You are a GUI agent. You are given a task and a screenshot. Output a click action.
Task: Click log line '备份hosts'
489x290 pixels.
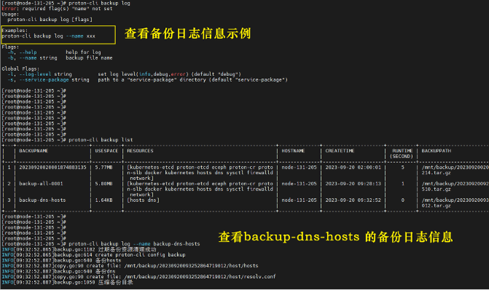point(108,261)
